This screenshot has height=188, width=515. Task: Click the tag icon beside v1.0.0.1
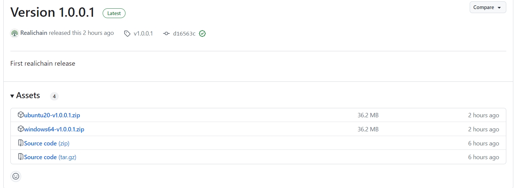(127, 34)
